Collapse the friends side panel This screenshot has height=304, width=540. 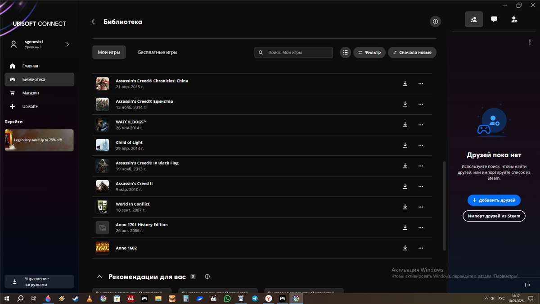pyautogui.click(x=528, y=285)
